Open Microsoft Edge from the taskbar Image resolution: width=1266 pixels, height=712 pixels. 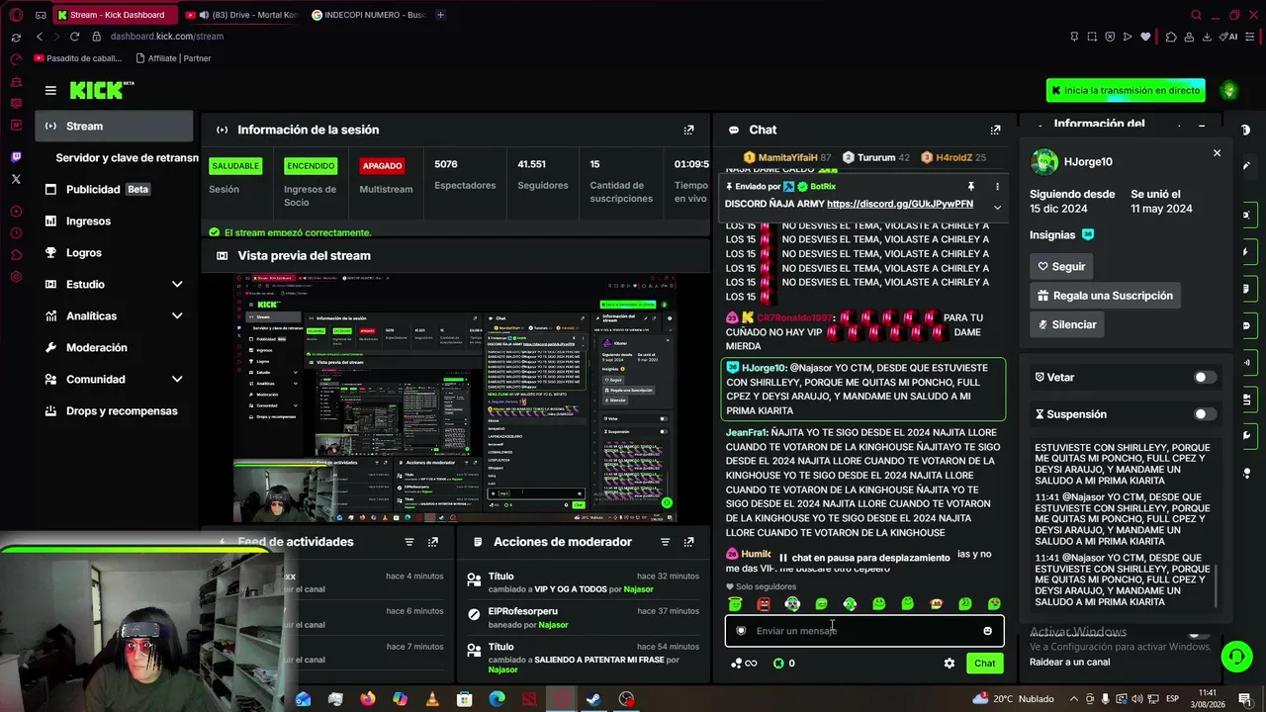pos(497,699)
